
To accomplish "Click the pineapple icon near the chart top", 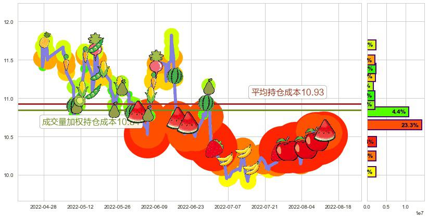I will (96, 40).
